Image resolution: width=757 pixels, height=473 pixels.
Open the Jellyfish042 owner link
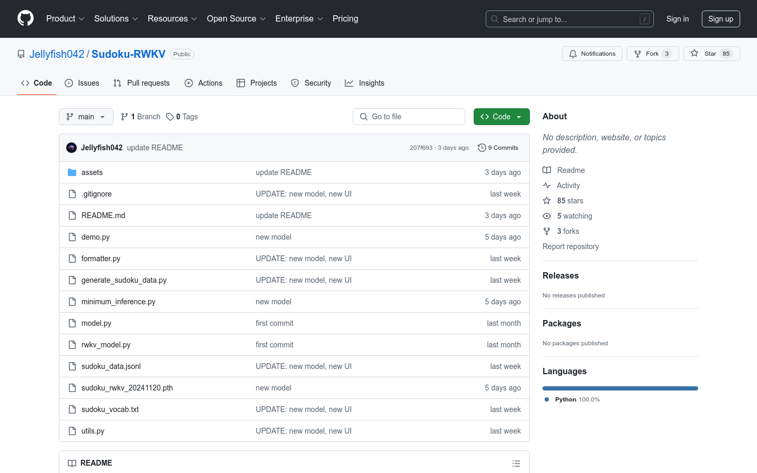tap(57, 54)
